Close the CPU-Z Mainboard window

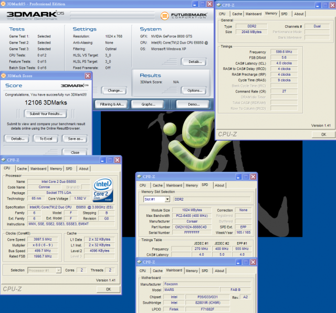(x=253, y=262)
